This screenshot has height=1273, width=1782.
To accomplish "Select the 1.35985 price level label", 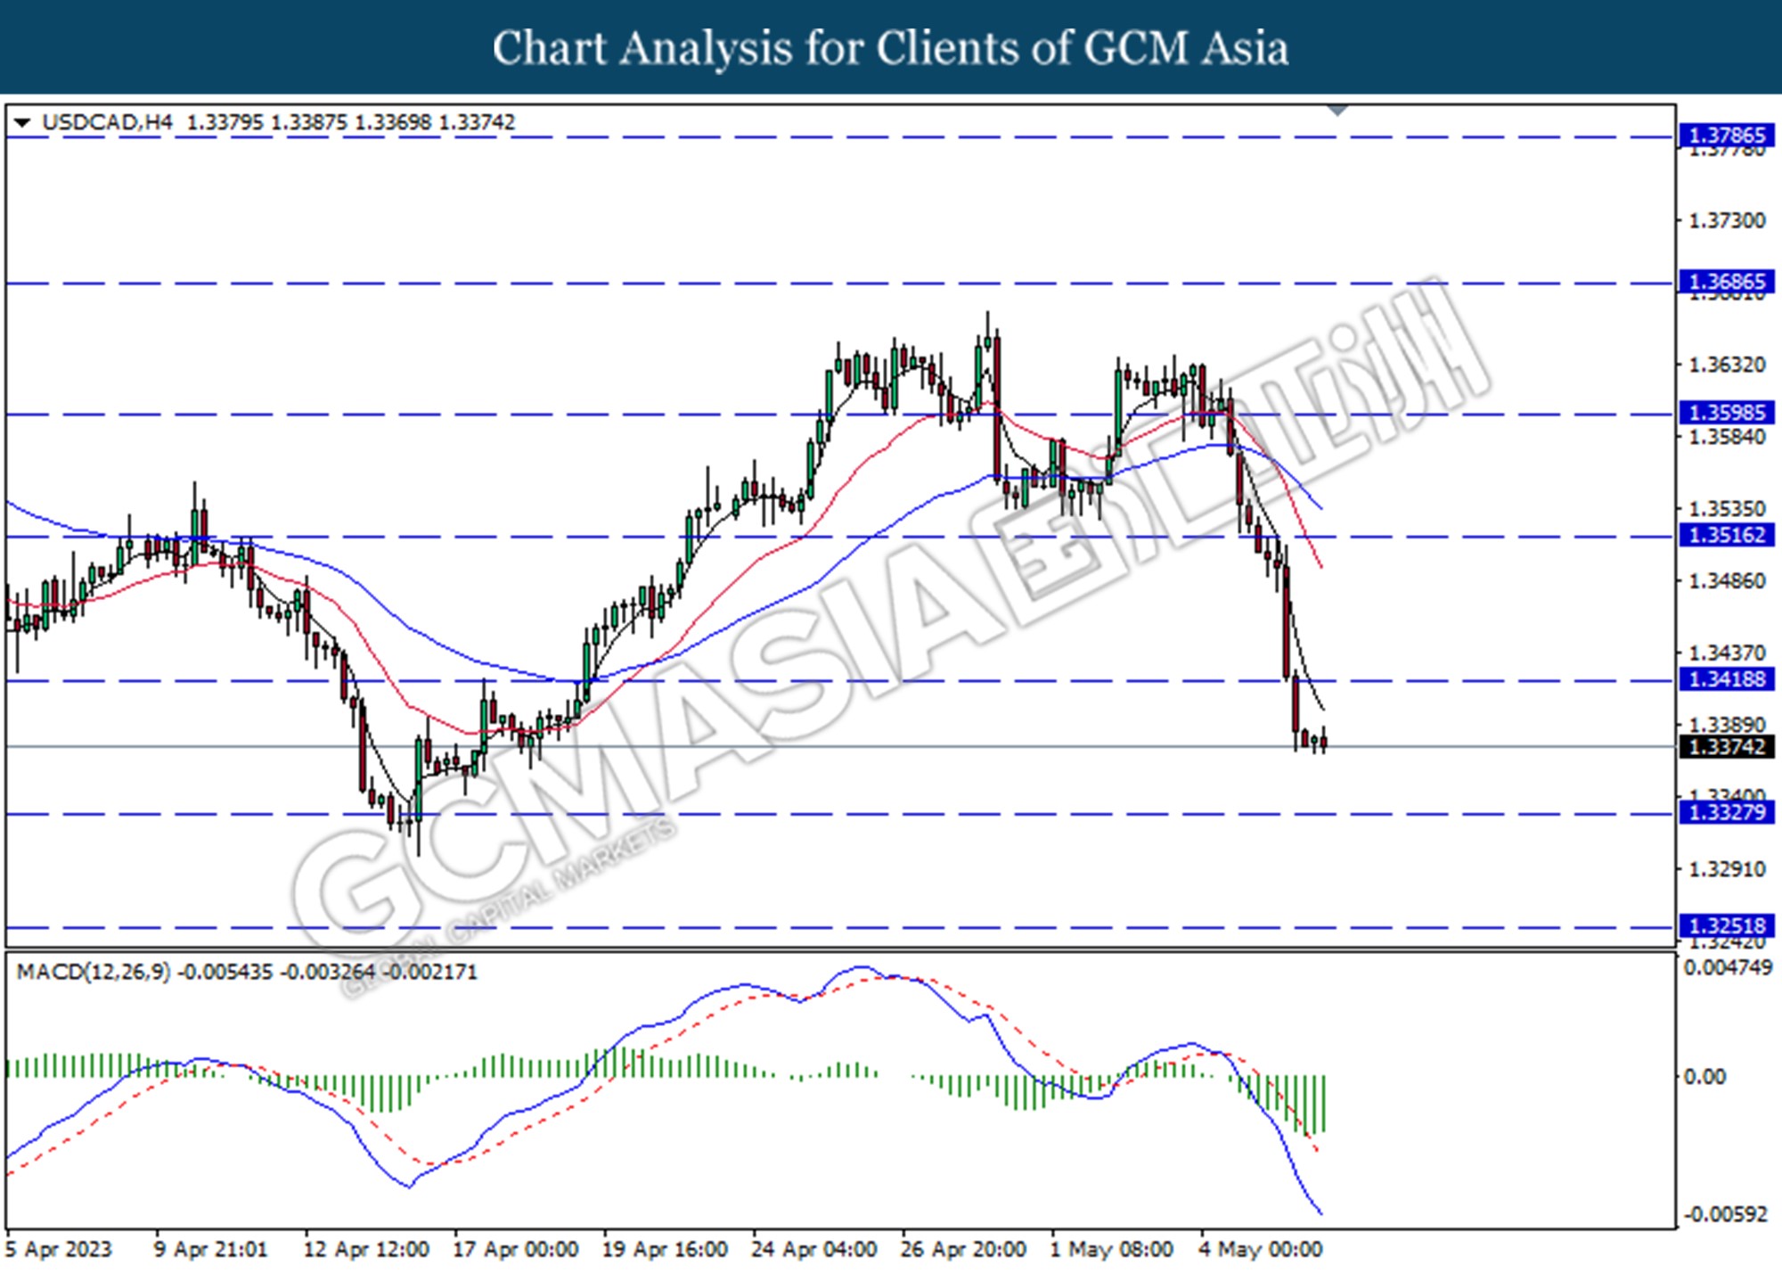I will (1727, 413).
